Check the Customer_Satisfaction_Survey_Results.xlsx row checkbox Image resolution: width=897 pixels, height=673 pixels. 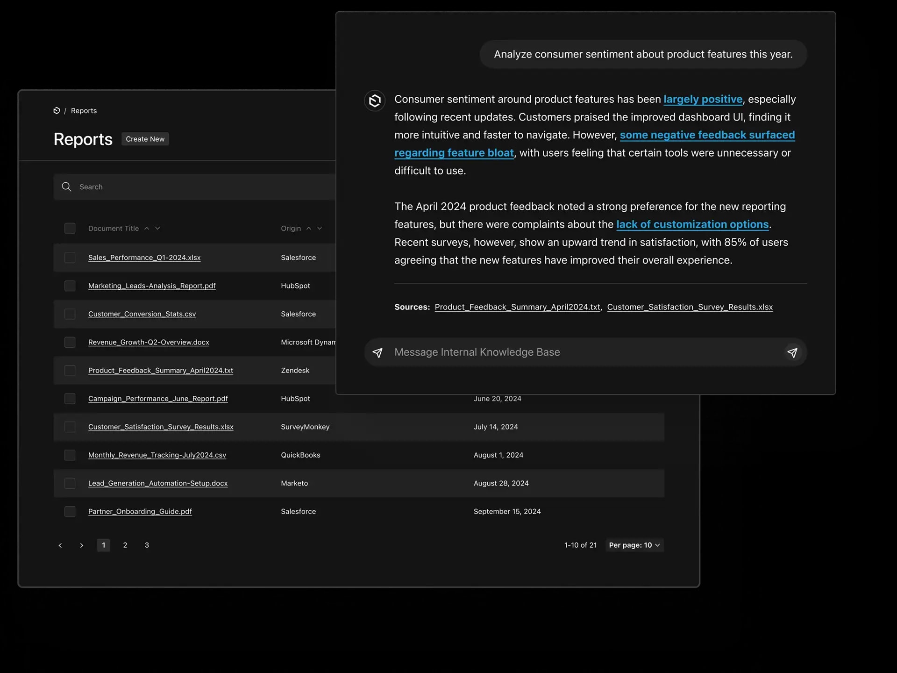point(70,427)
